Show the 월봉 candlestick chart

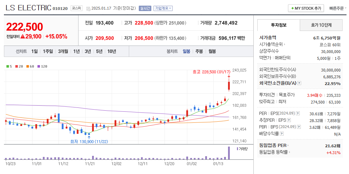coord(212,52)
